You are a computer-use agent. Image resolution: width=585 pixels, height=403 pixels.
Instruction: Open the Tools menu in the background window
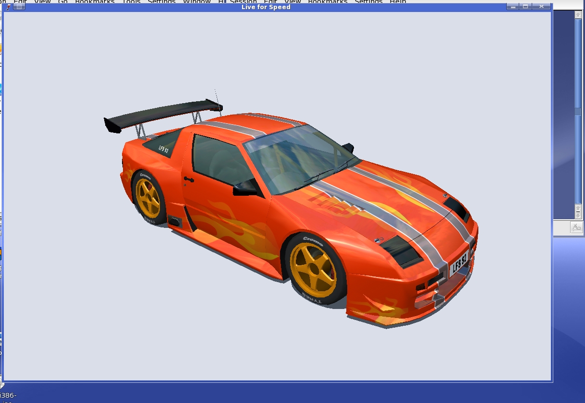click(x=131, y=2)
